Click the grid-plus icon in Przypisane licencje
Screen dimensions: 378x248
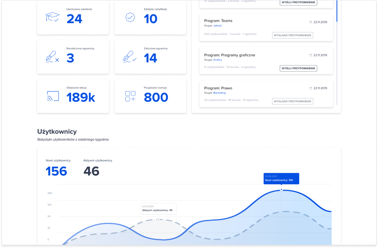click(x=130, y=96)
